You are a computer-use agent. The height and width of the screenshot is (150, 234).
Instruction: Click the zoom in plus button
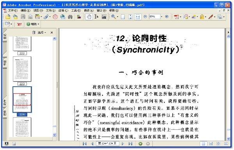(x=167, y=17)
